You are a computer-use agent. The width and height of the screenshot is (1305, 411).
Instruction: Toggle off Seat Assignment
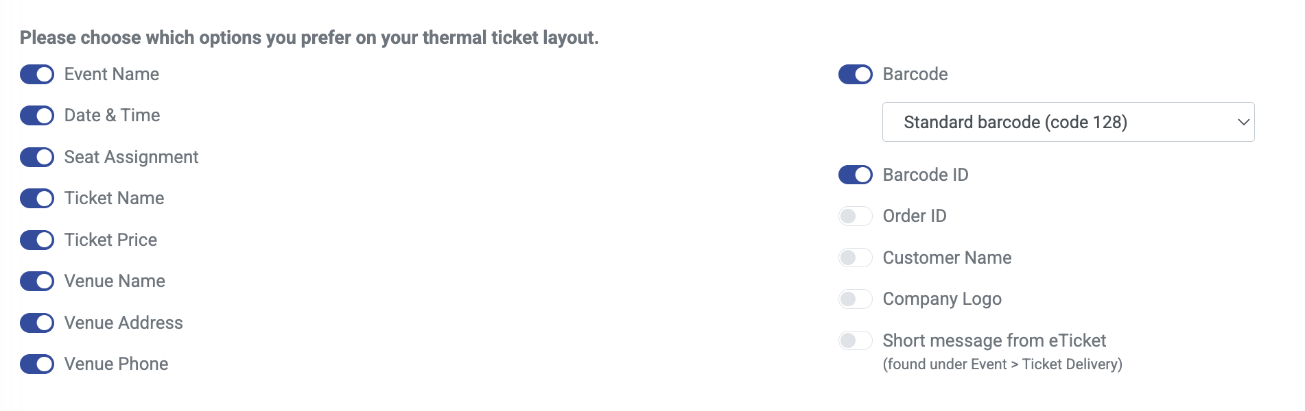(x=37, y=158)
